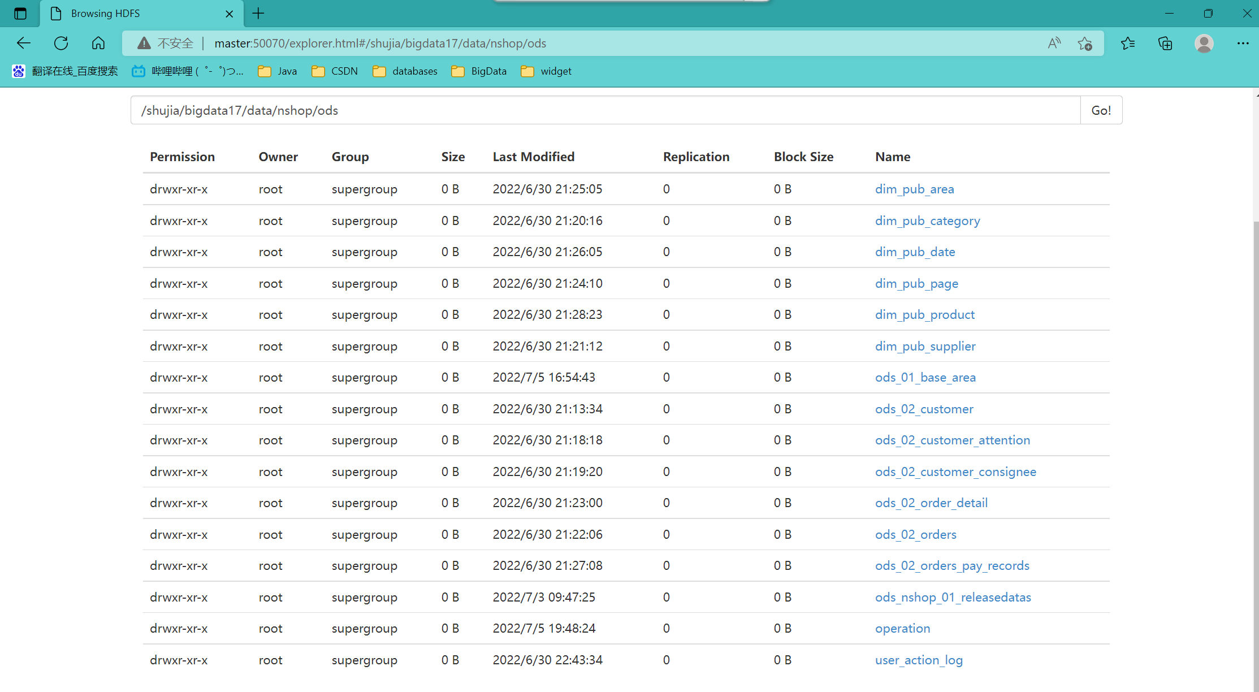The width and height of the screenshot is (1259, 692).
Task: Refresh the page with reload icon
Action: (x=61, y=44)
